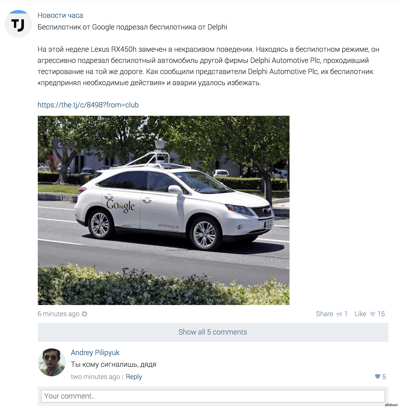Click the 6 minutes ago timestamp
Viewport: 399px width, 408px height.
(x=58, y=314)
